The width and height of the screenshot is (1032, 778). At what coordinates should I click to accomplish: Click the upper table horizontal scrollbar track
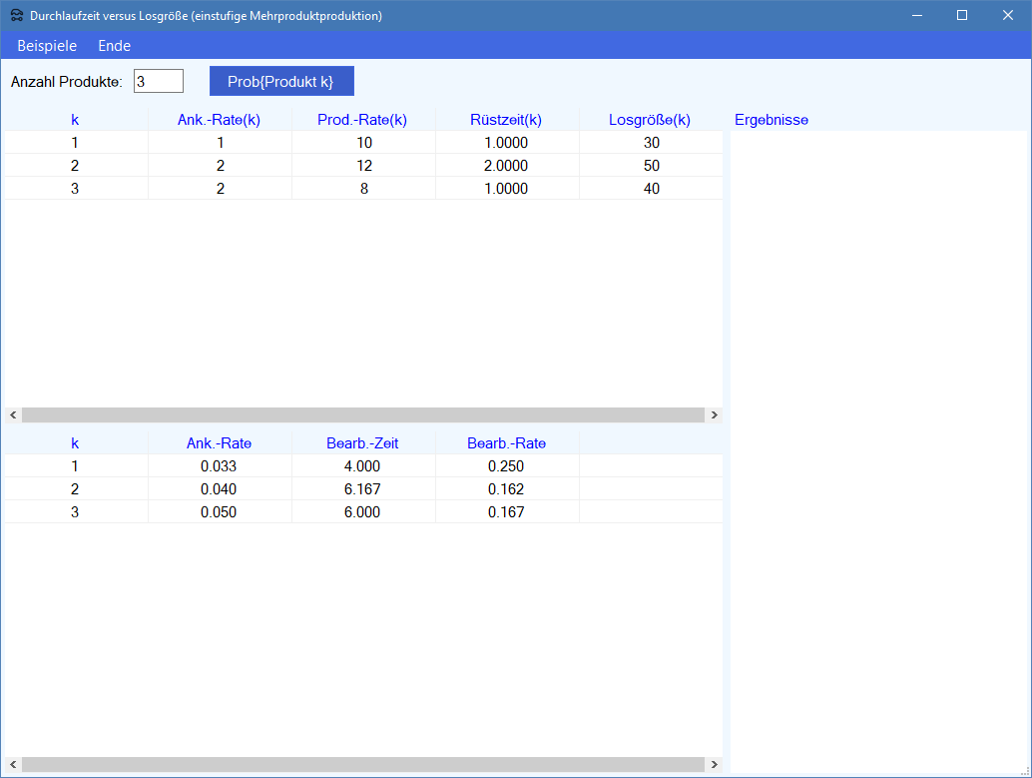(x=363, y=414)
